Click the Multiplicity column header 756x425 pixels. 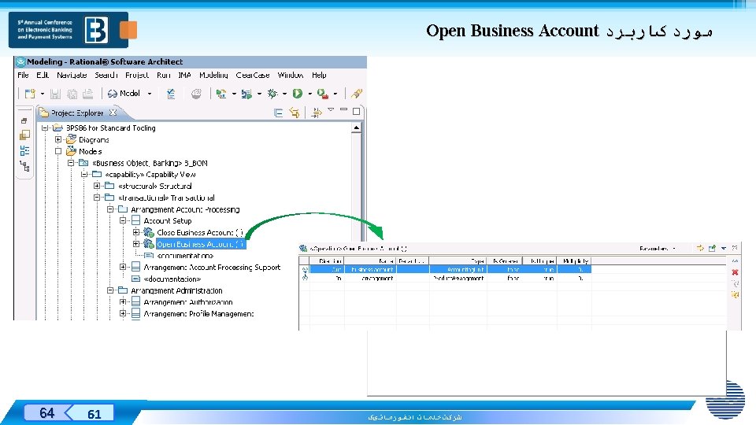pyautogui.click(x=574, y=261)
